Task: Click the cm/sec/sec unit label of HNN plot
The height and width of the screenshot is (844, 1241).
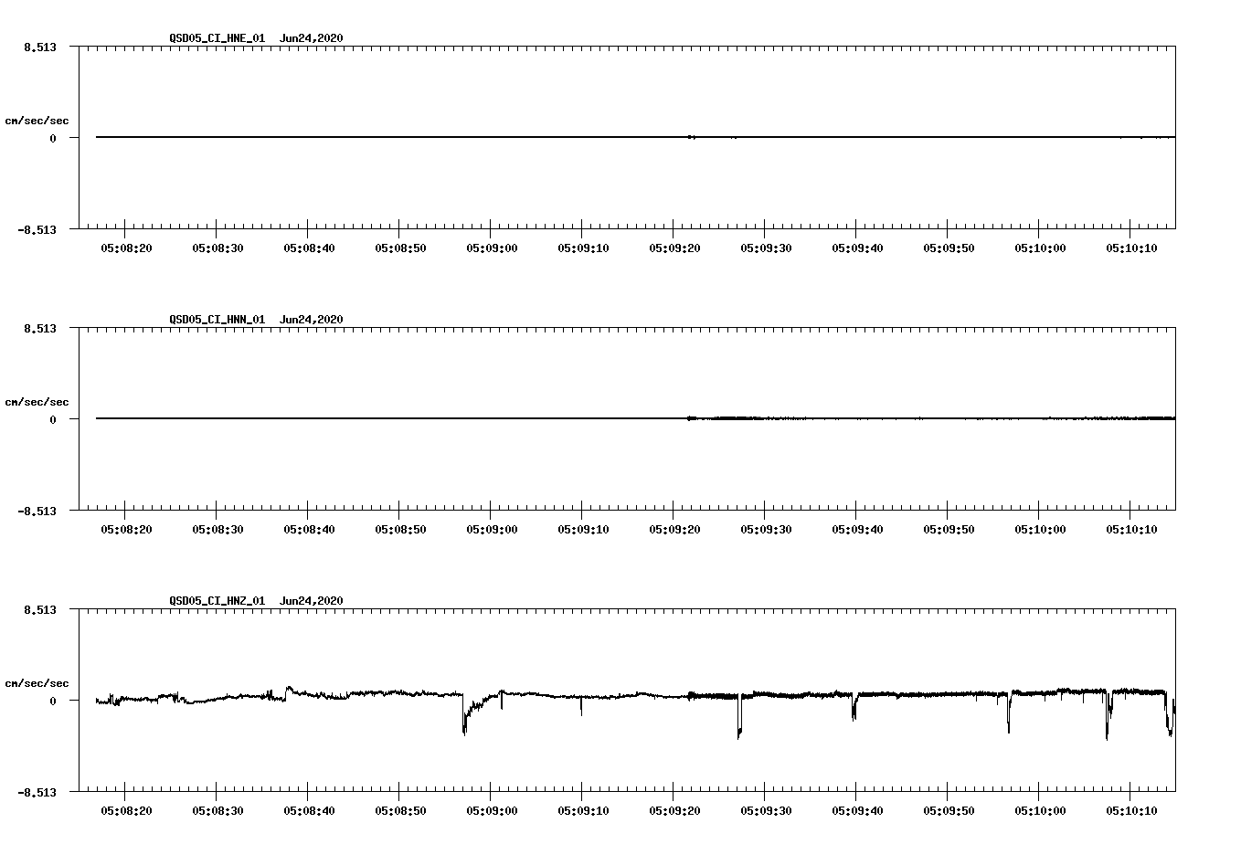Action: coord(37,402)
